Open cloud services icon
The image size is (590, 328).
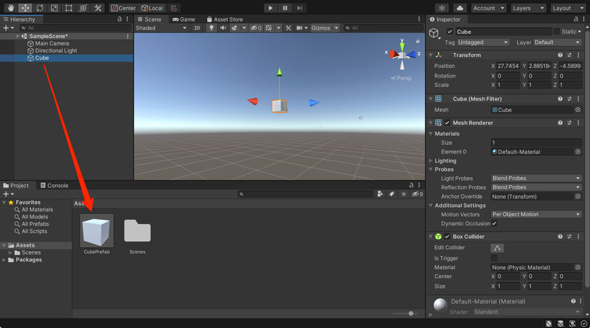(x=460, y=8)
